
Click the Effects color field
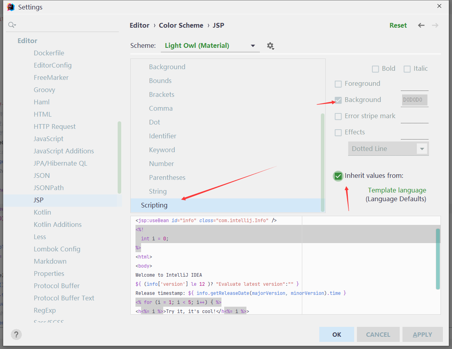[x=414, y=133]
